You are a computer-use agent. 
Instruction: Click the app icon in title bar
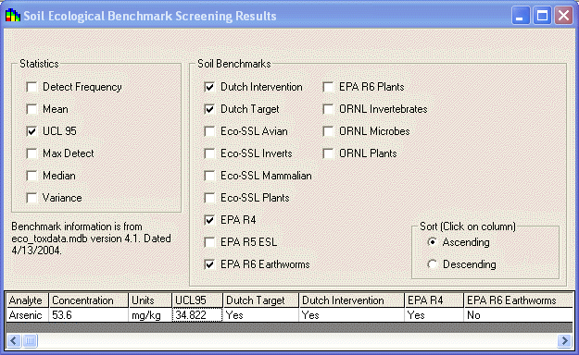coord(13,16)
